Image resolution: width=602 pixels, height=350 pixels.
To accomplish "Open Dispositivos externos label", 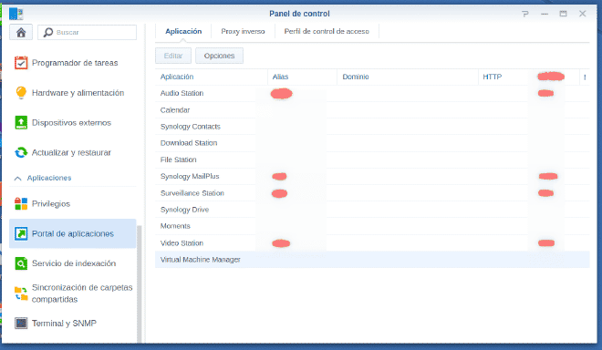I will tap(71, 122).
